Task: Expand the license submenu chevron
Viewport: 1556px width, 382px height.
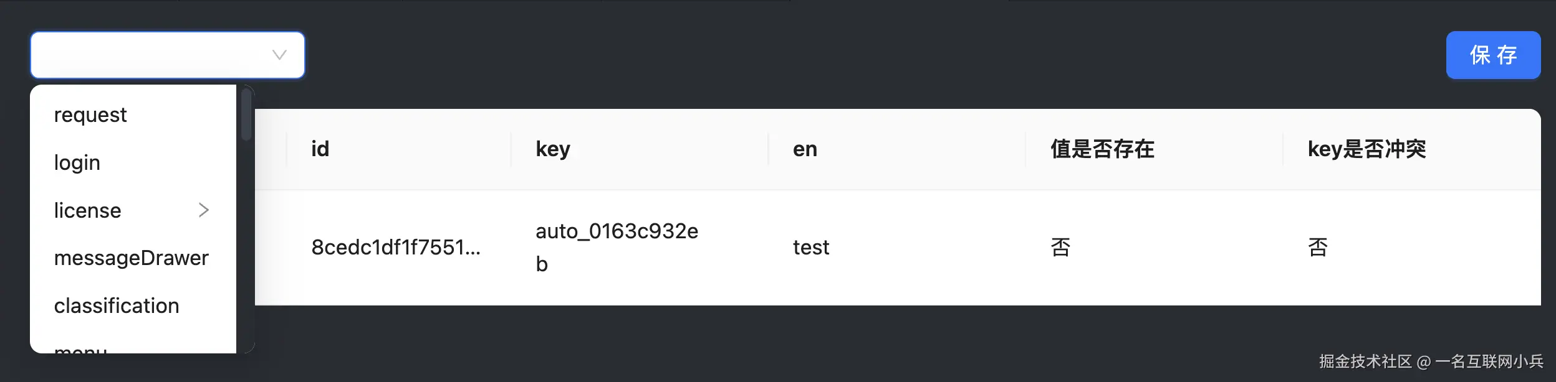Action: coord(203,210)
